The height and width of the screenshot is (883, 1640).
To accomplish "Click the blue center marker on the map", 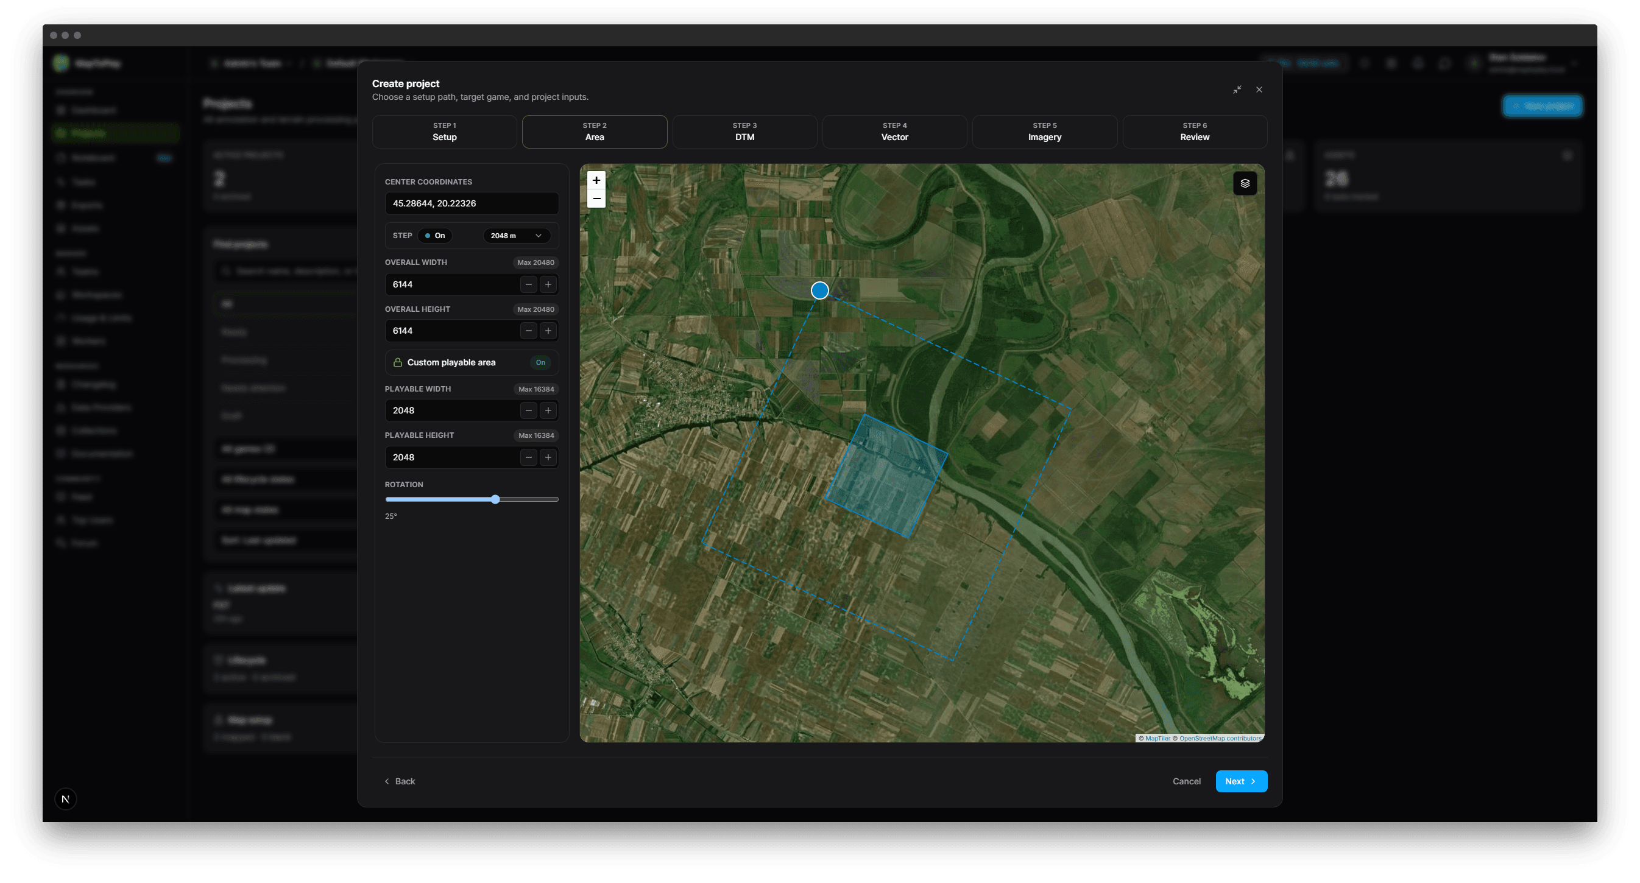I will point(819,290).
